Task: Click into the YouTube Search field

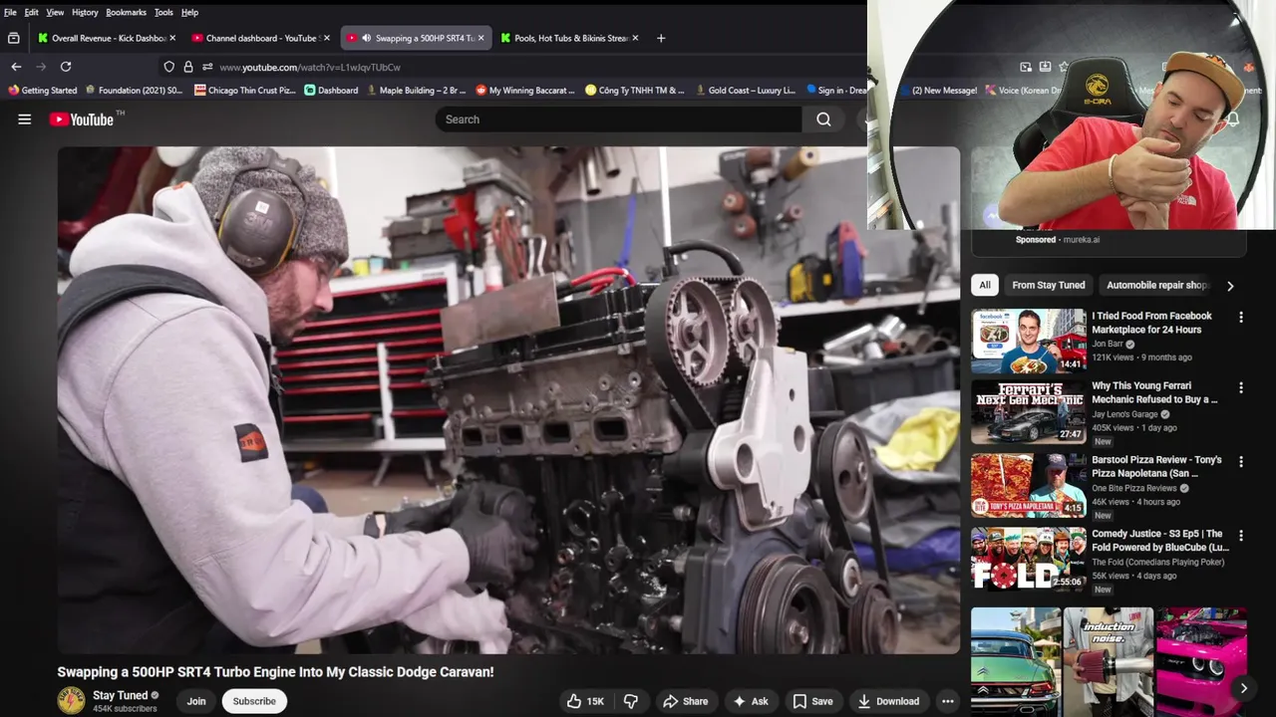Action: (x=618, y=119)
